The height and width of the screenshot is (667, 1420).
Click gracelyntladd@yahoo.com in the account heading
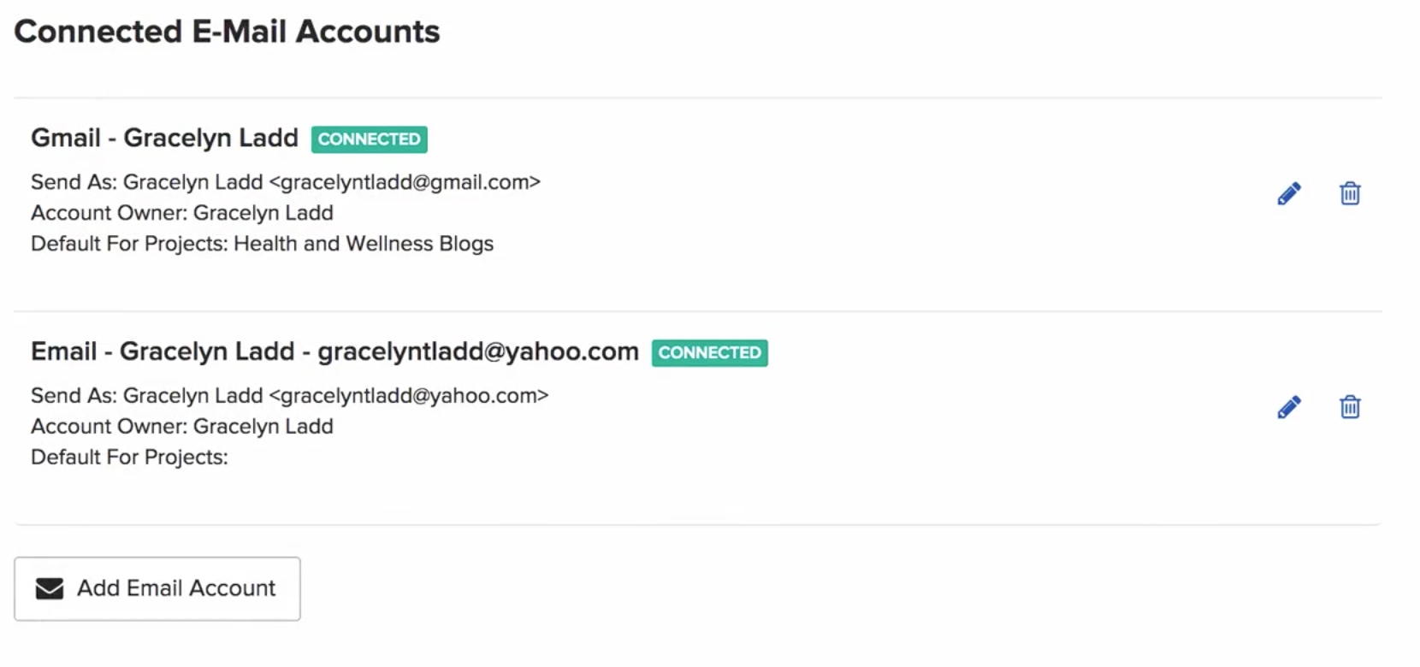coord(478,351)
